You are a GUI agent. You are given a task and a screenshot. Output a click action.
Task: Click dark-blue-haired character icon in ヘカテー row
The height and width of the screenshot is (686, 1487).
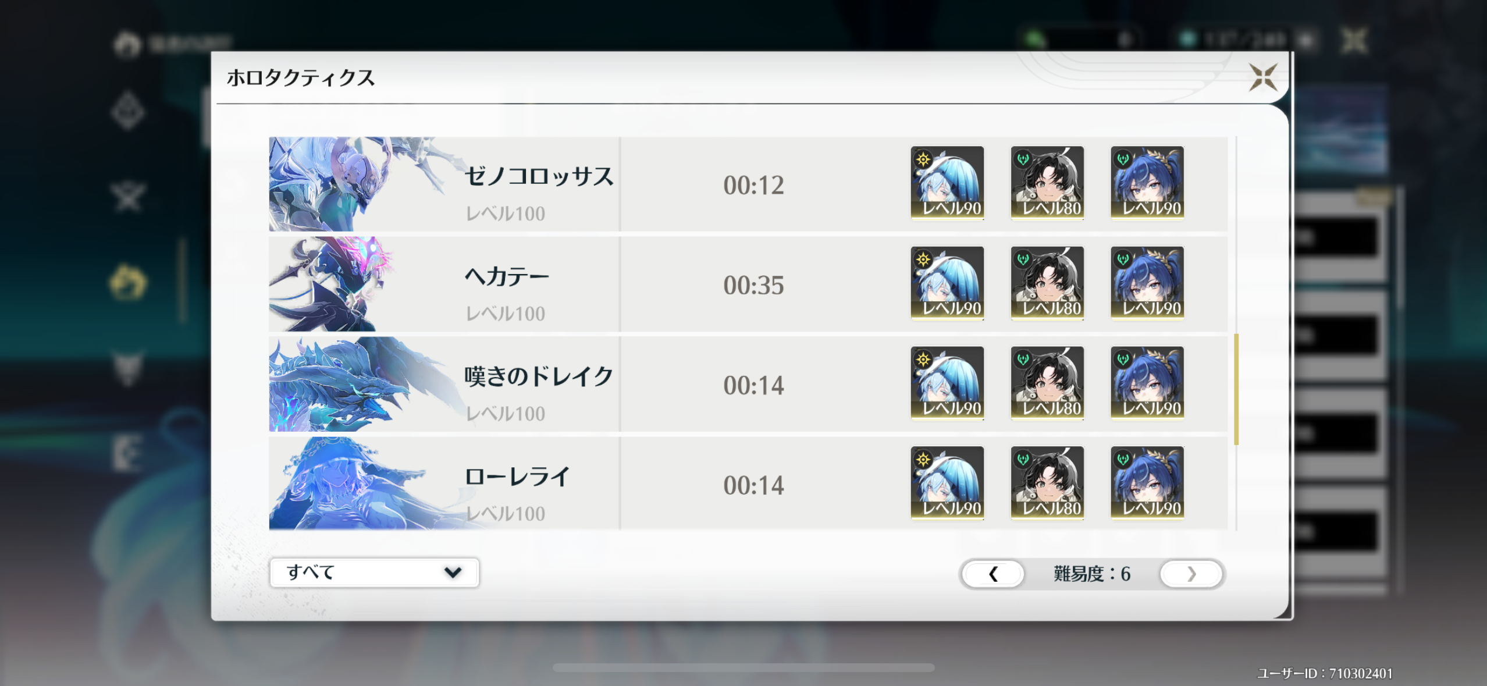click(1147, 283)
